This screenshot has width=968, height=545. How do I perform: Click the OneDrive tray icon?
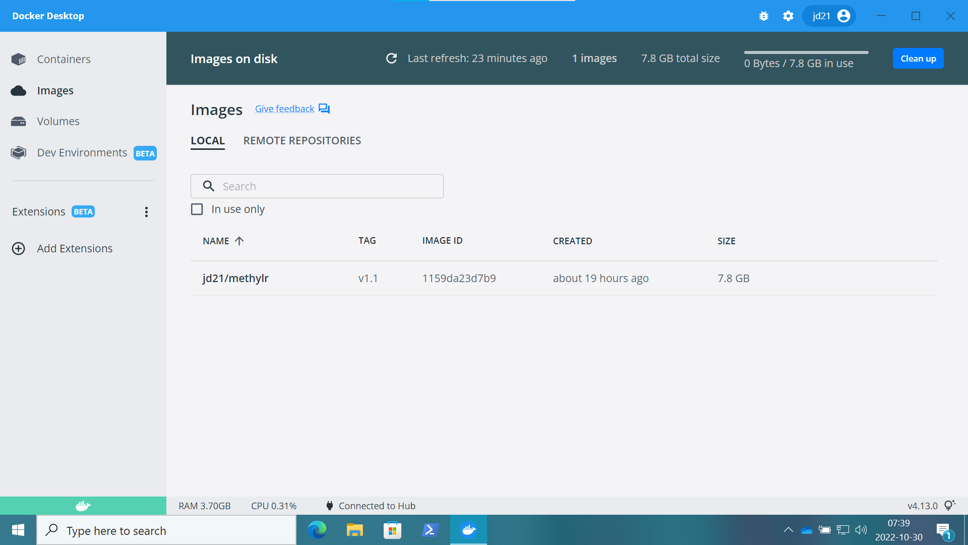[x=807, y=530]
